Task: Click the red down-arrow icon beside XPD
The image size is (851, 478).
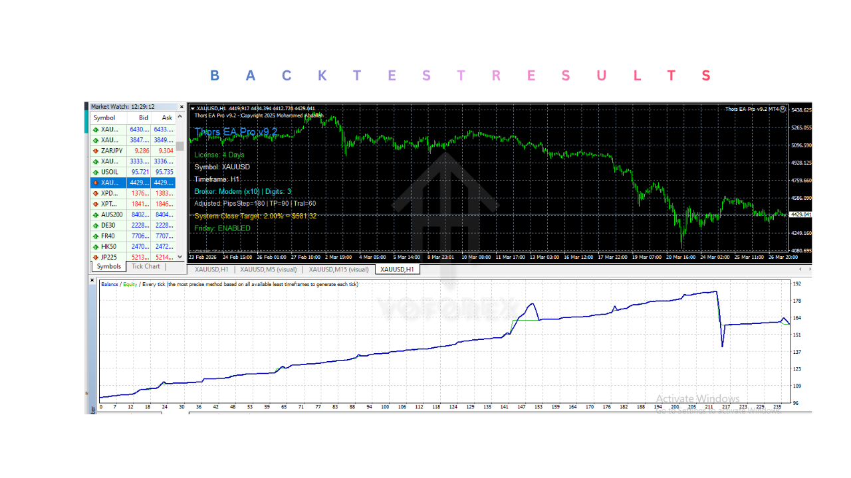Action: click(94, 193)
